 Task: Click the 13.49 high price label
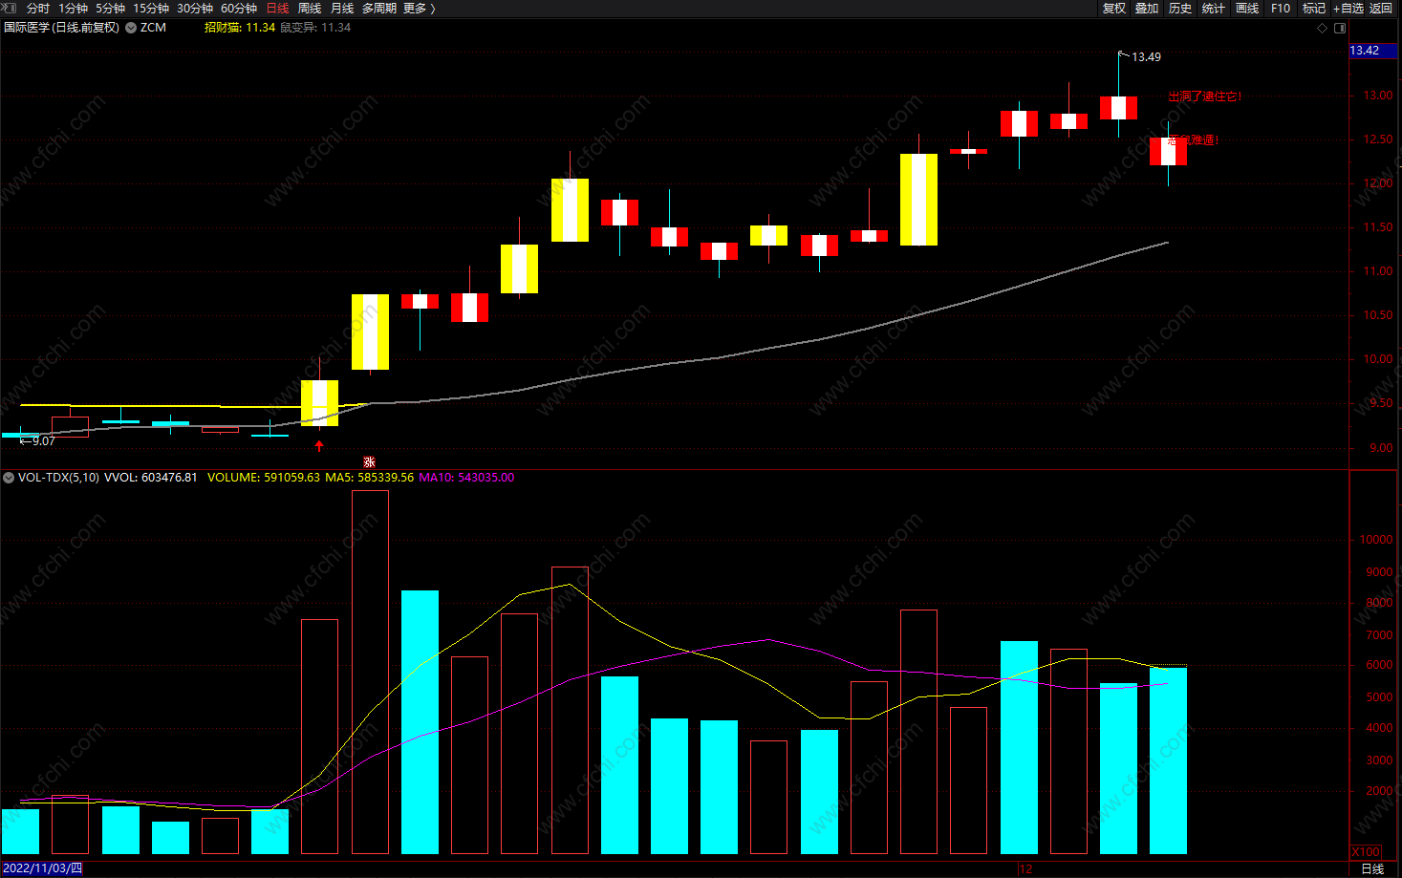click(x=1146, y=57)
